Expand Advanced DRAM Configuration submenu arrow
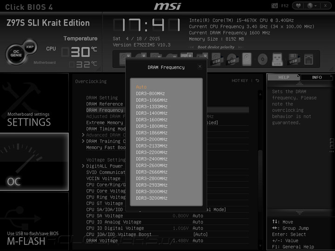This screenshot has width=335, height=251. point(83,135)
